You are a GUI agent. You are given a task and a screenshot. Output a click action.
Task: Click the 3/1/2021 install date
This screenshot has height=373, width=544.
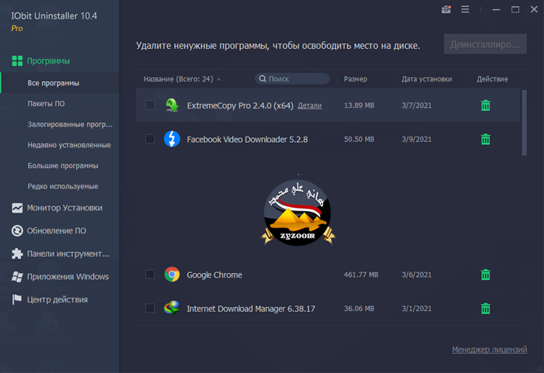click(417, 308)
